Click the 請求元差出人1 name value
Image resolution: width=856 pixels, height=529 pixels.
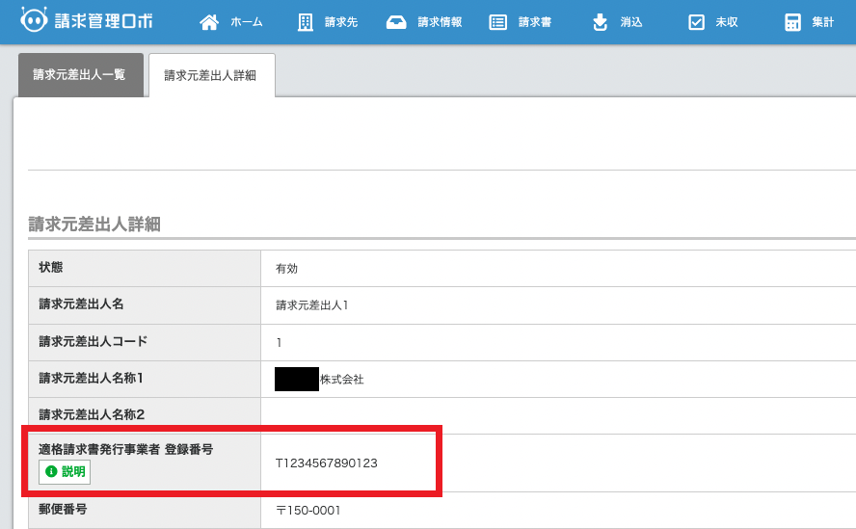(311, 305)
